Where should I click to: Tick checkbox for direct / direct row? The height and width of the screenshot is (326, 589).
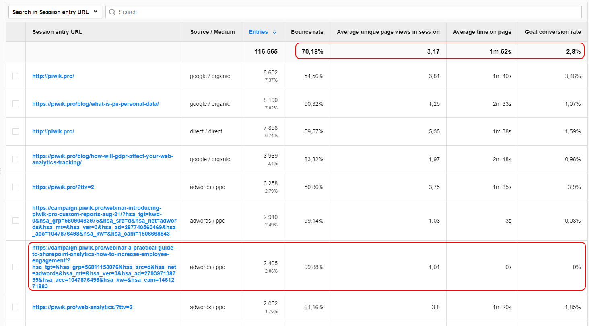point(16,131)
